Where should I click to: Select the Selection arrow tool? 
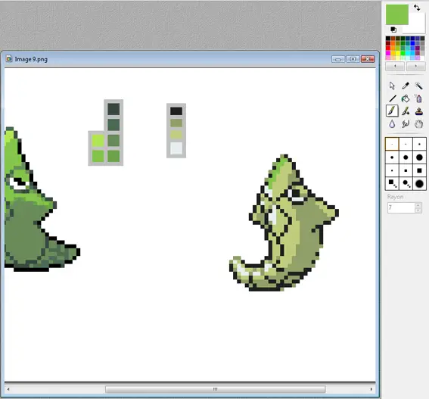[x=392, y=86]
